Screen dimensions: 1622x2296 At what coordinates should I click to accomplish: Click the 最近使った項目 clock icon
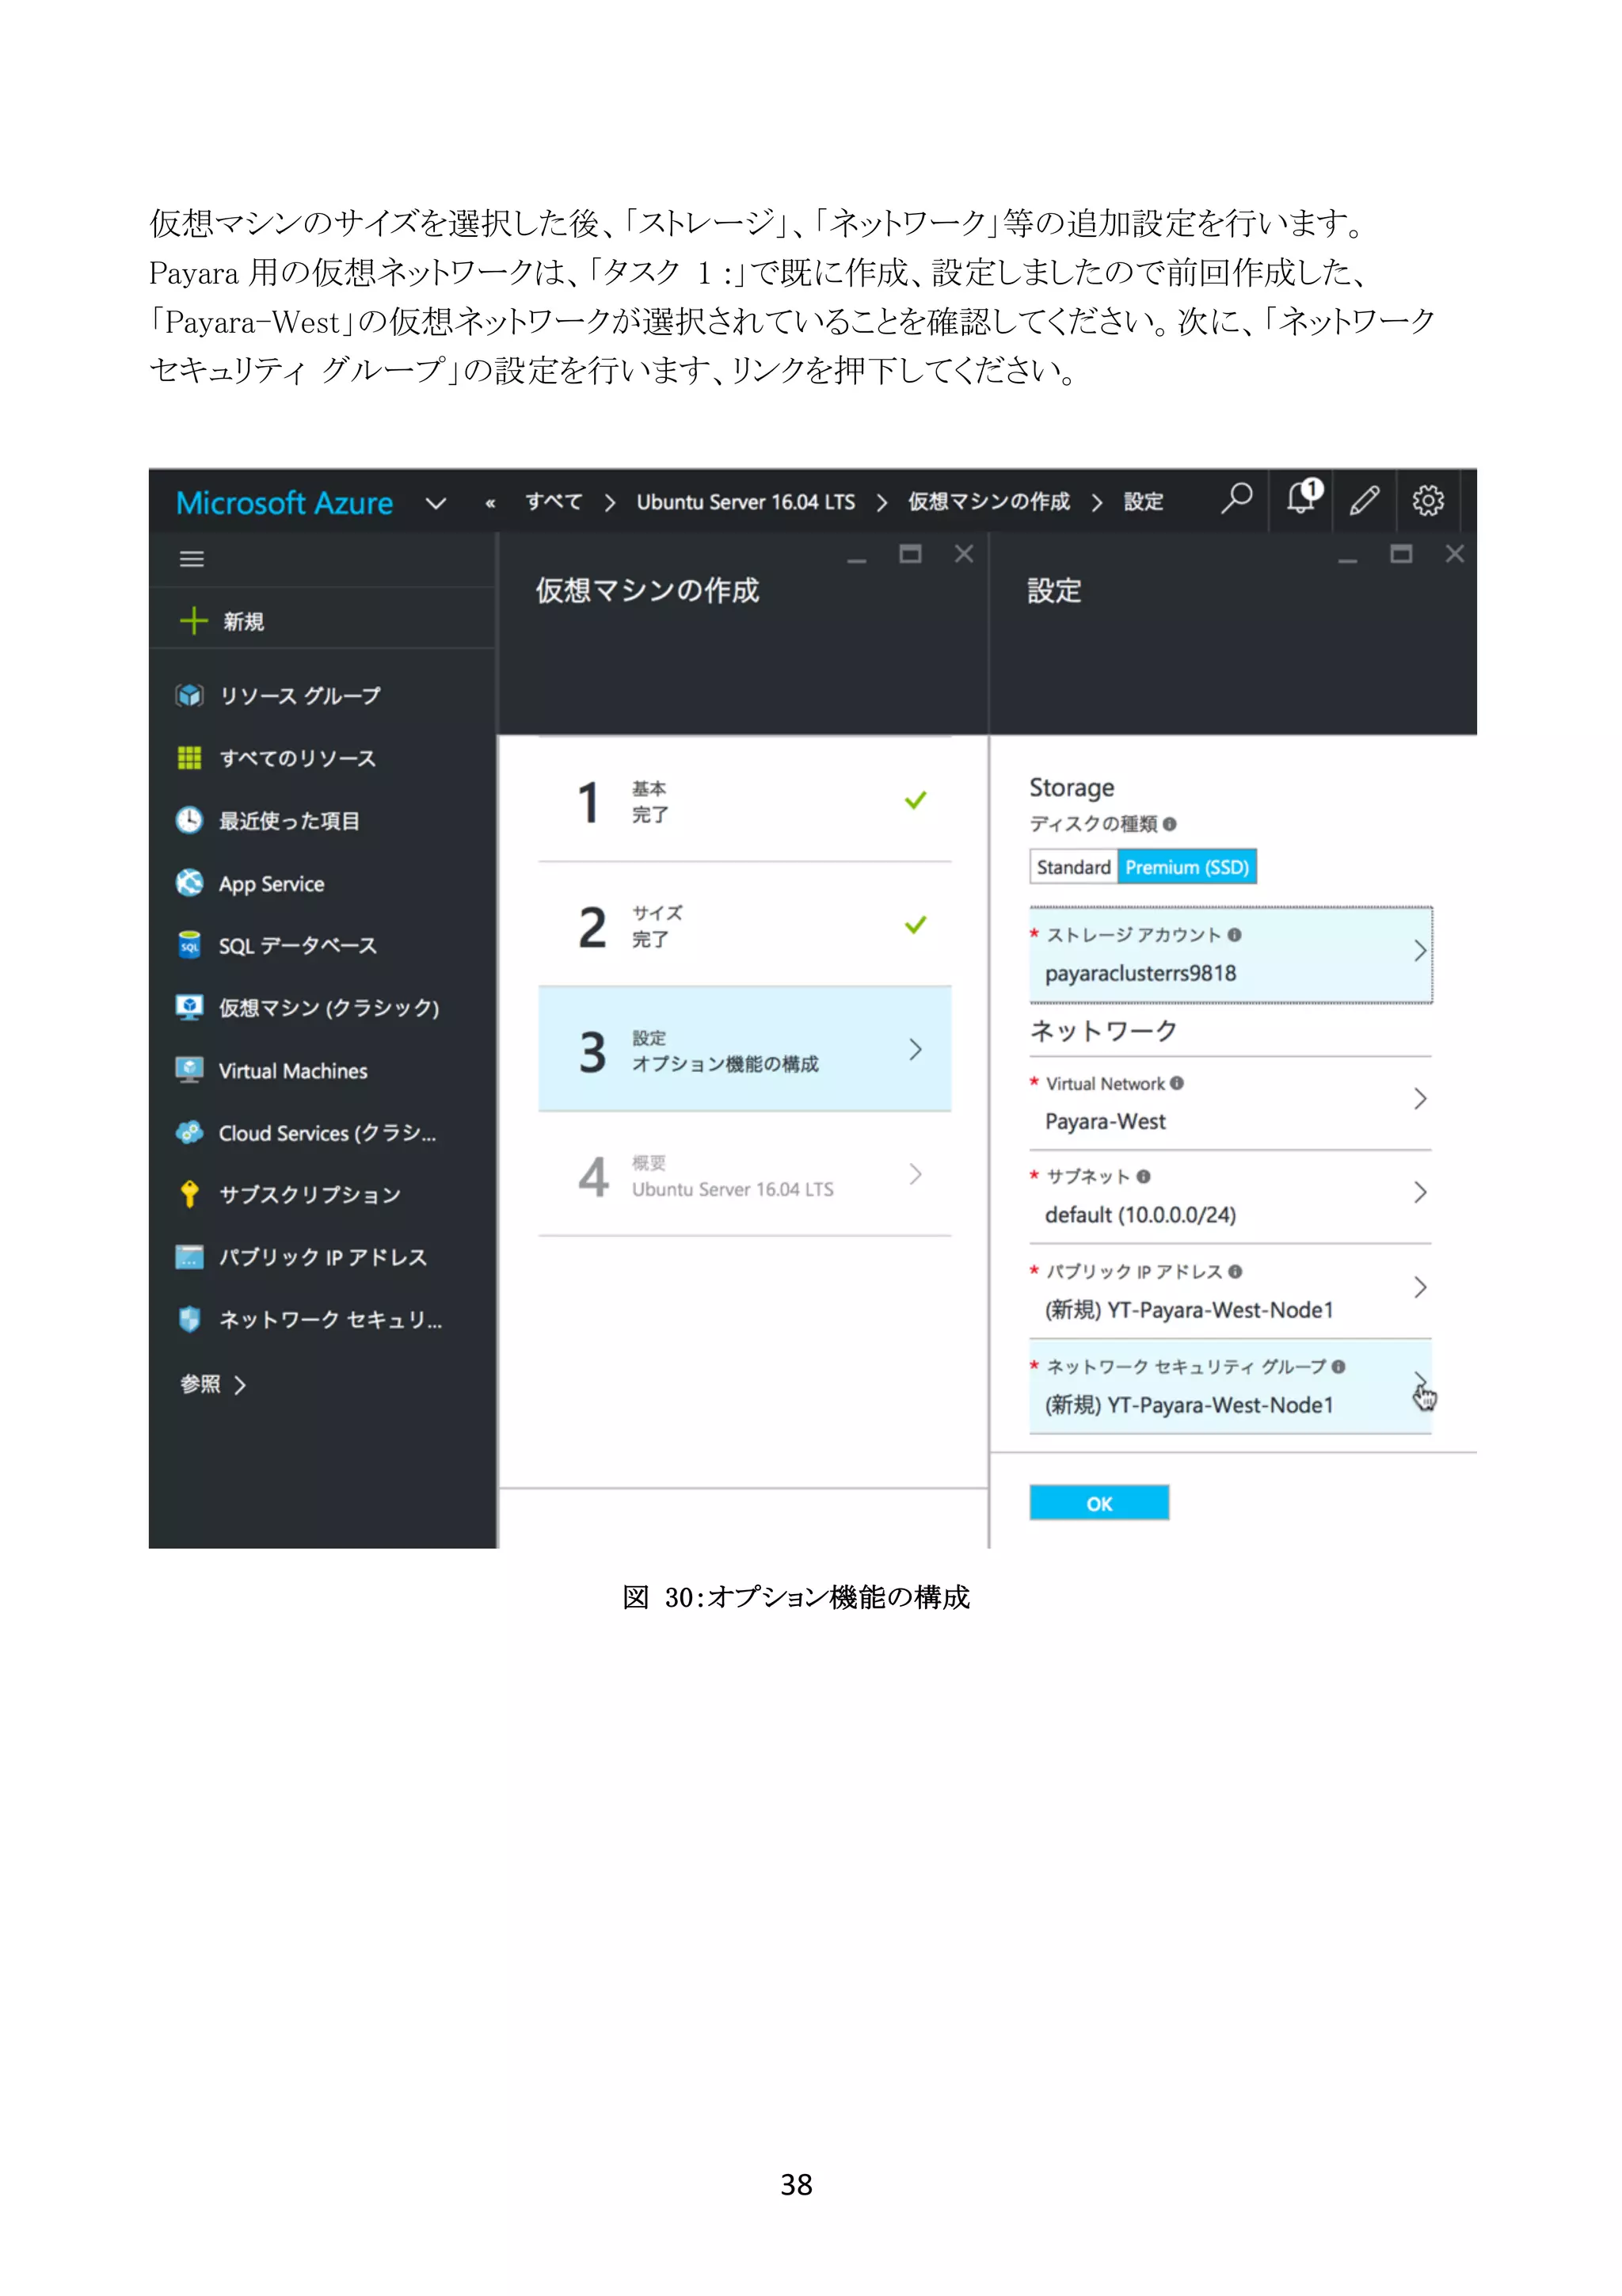[188, 820]
